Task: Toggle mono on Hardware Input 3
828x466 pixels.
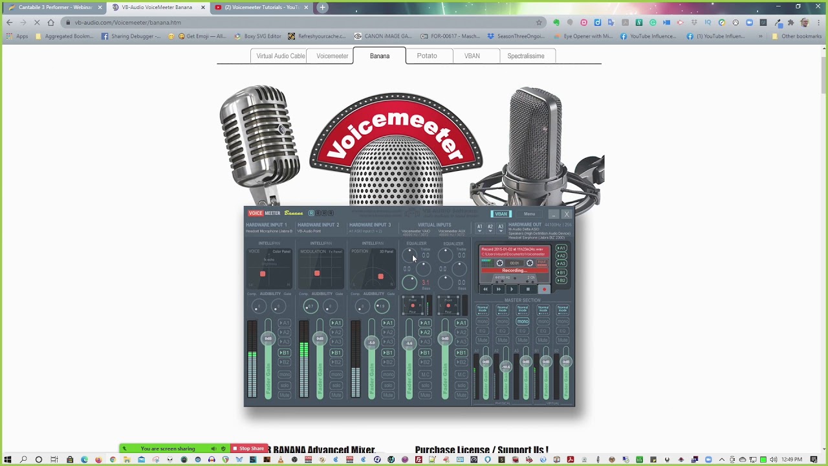Action: 388,374
